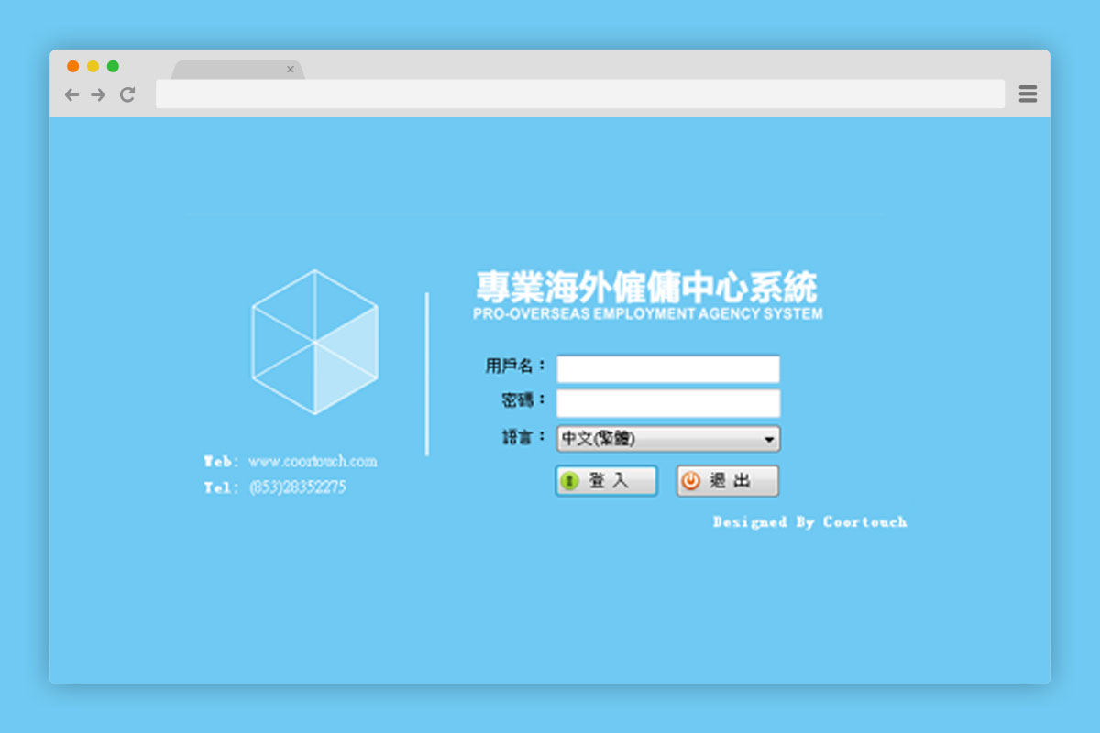This screenshot has width=1100, height=733.
Task: Close the browser tab with its x
Action: 291,70
